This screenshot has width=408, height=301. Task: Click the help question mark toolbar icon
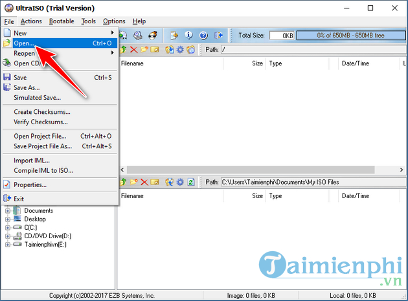point(204,35)
